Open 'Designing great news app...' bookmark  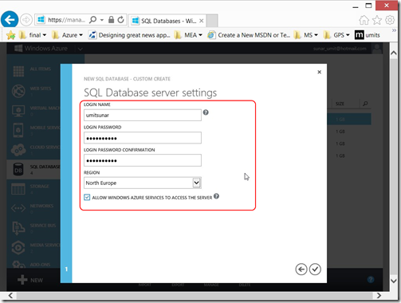129,35
